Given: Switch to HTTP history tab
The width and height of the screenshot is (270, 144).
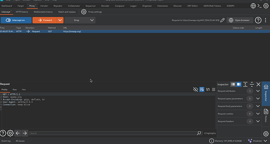Looking at the screenshot, I should coord(22,12).
